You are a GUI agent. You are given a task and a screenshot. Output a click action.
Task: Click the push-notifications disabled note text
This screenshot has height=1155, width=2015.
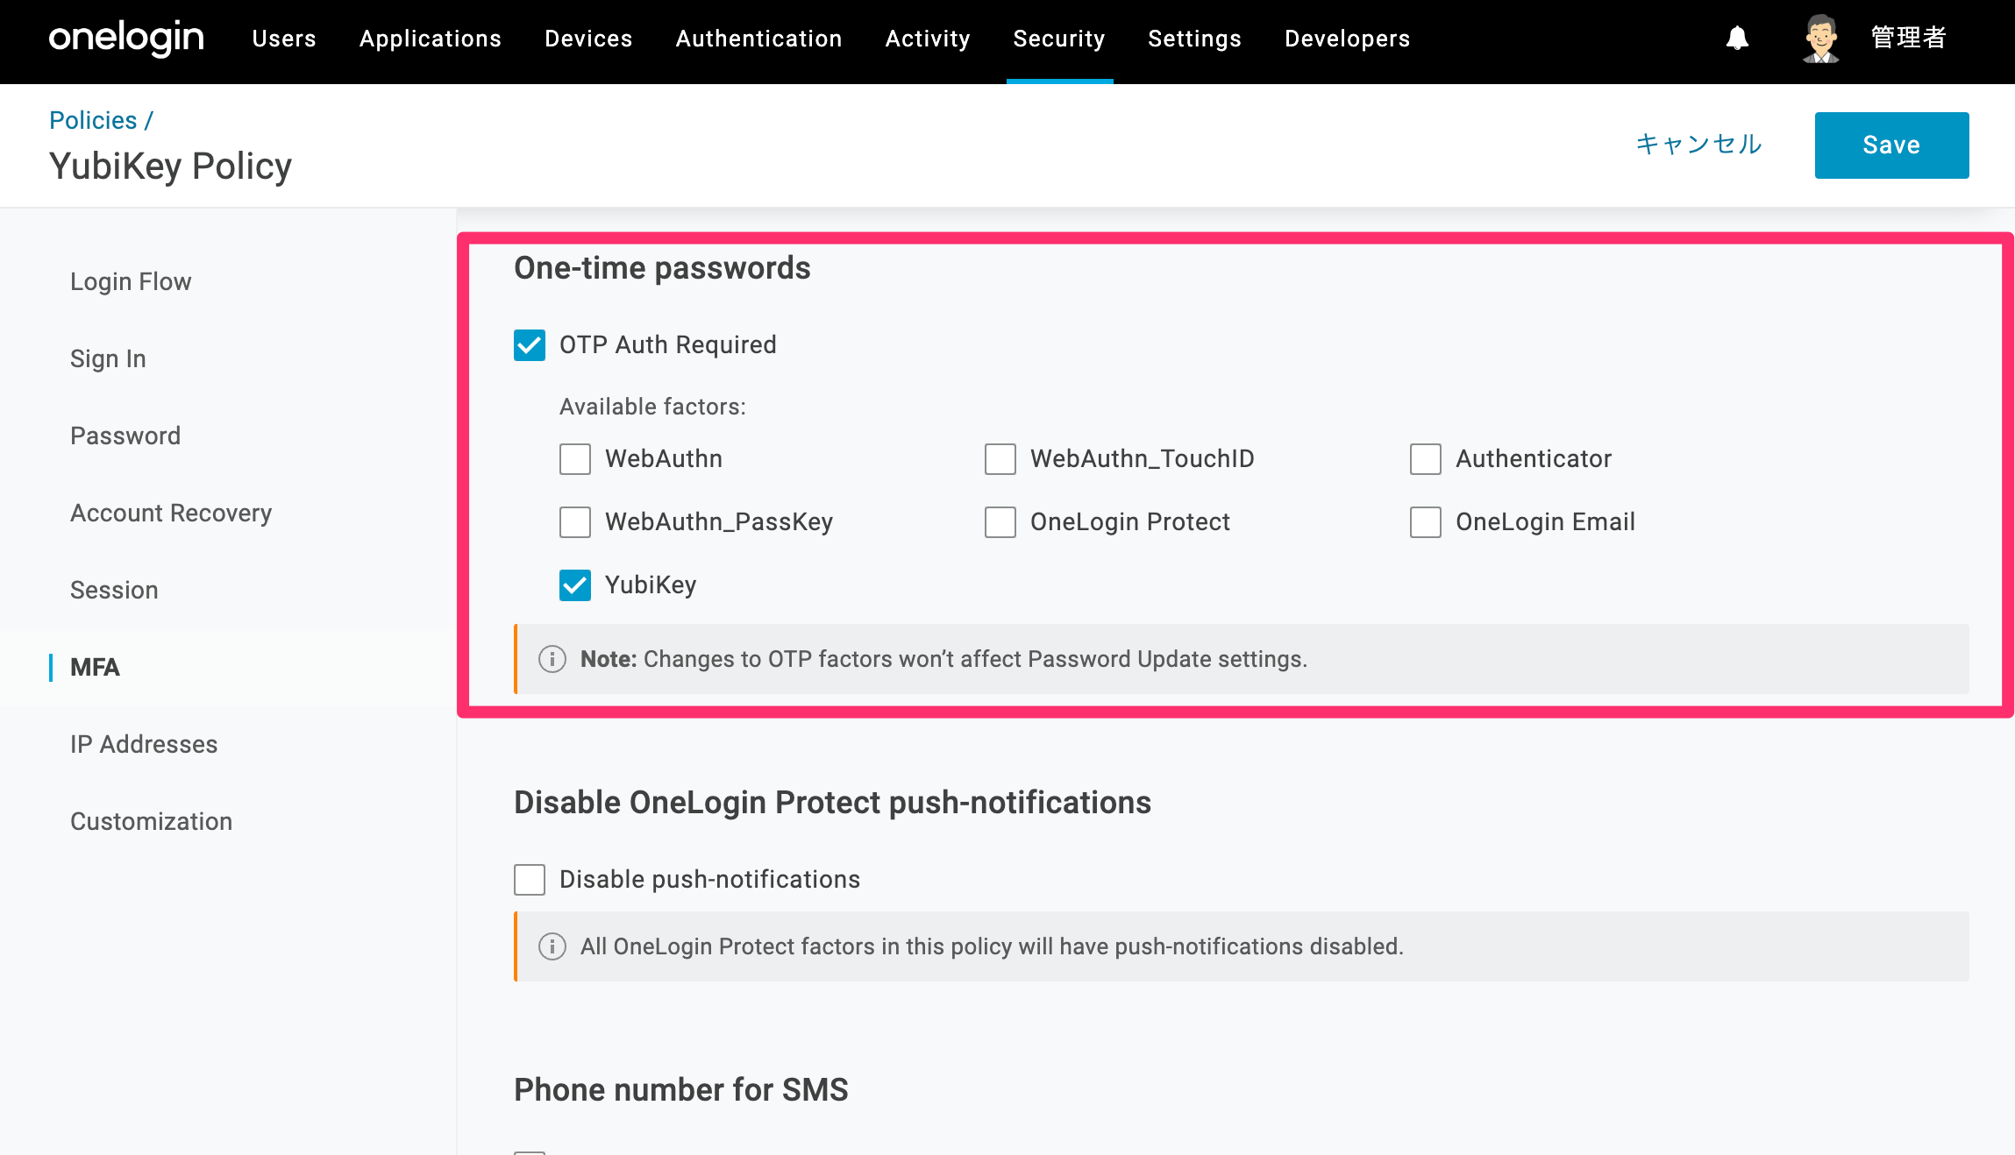point(992,946)
